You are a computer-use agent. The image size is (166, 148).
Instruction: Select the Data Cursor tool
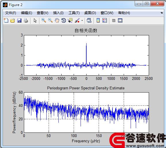(x=70, y=20)
